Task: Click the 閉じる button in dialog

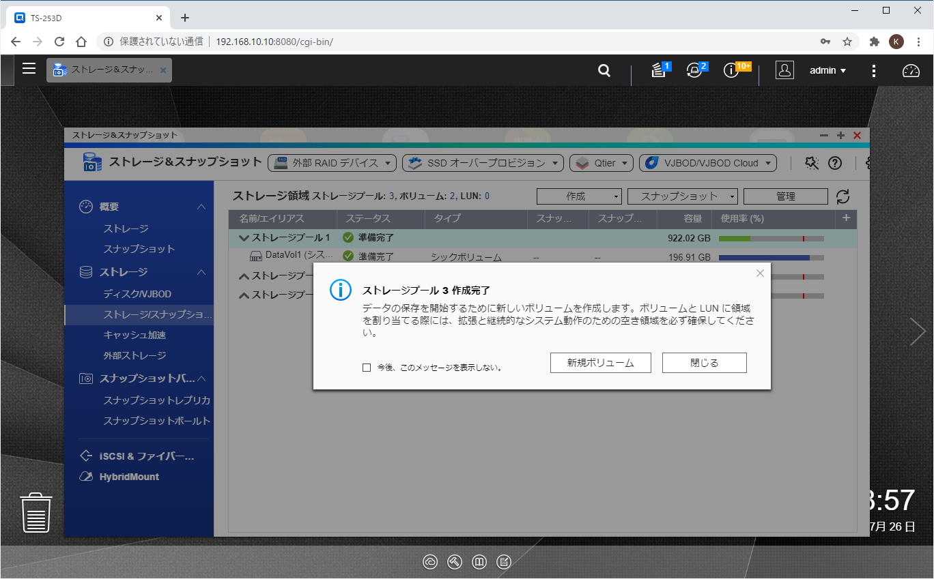Action: [x=704, y=363]
